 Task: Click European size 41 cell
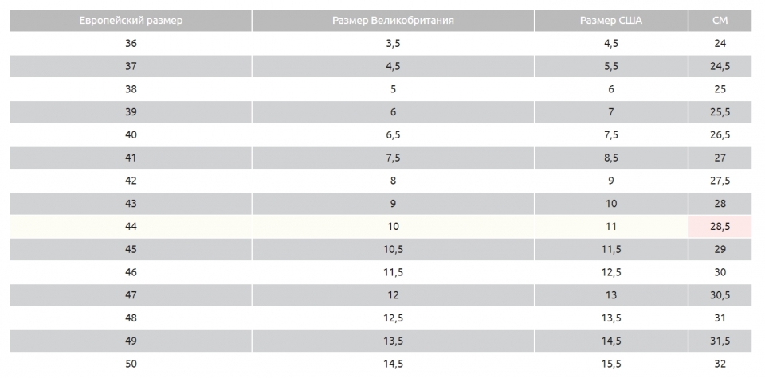tap(131, 158)
